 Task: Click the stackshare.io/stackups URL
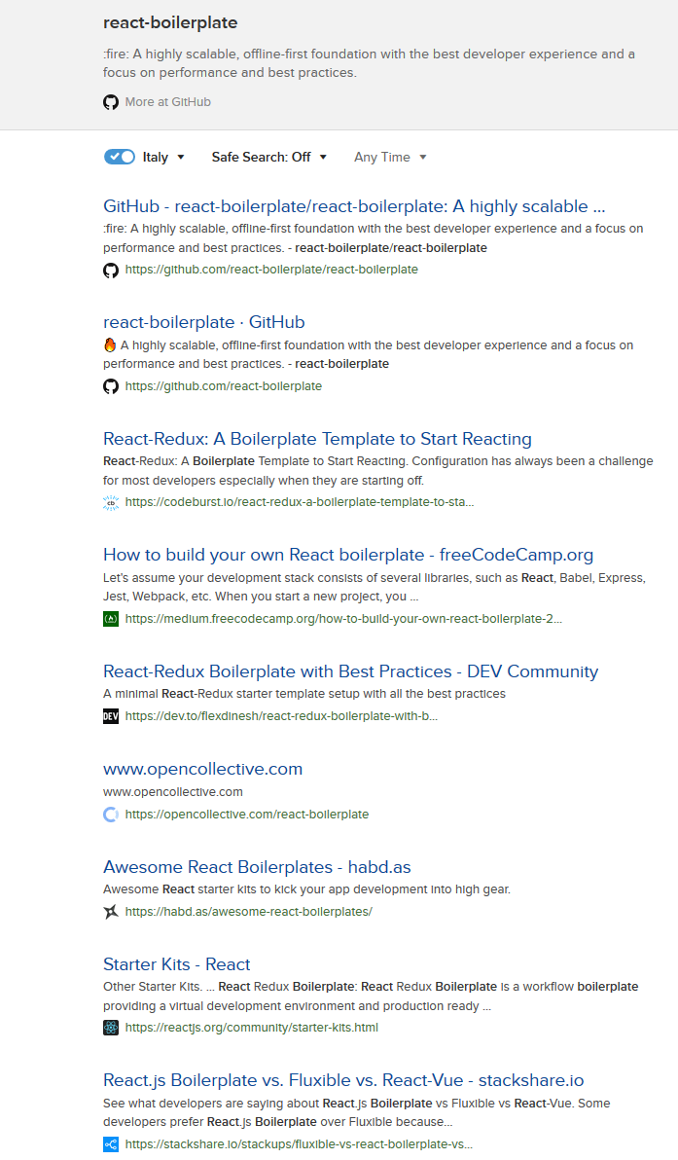click(x=299, y=1143)
